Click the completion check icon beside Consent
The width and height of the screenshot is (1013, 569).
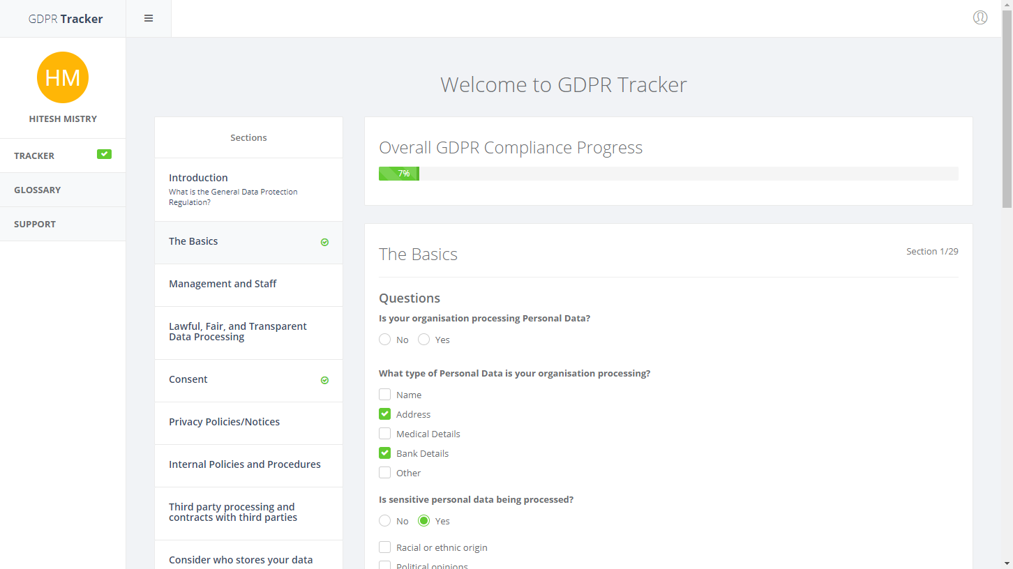point(324,380)
